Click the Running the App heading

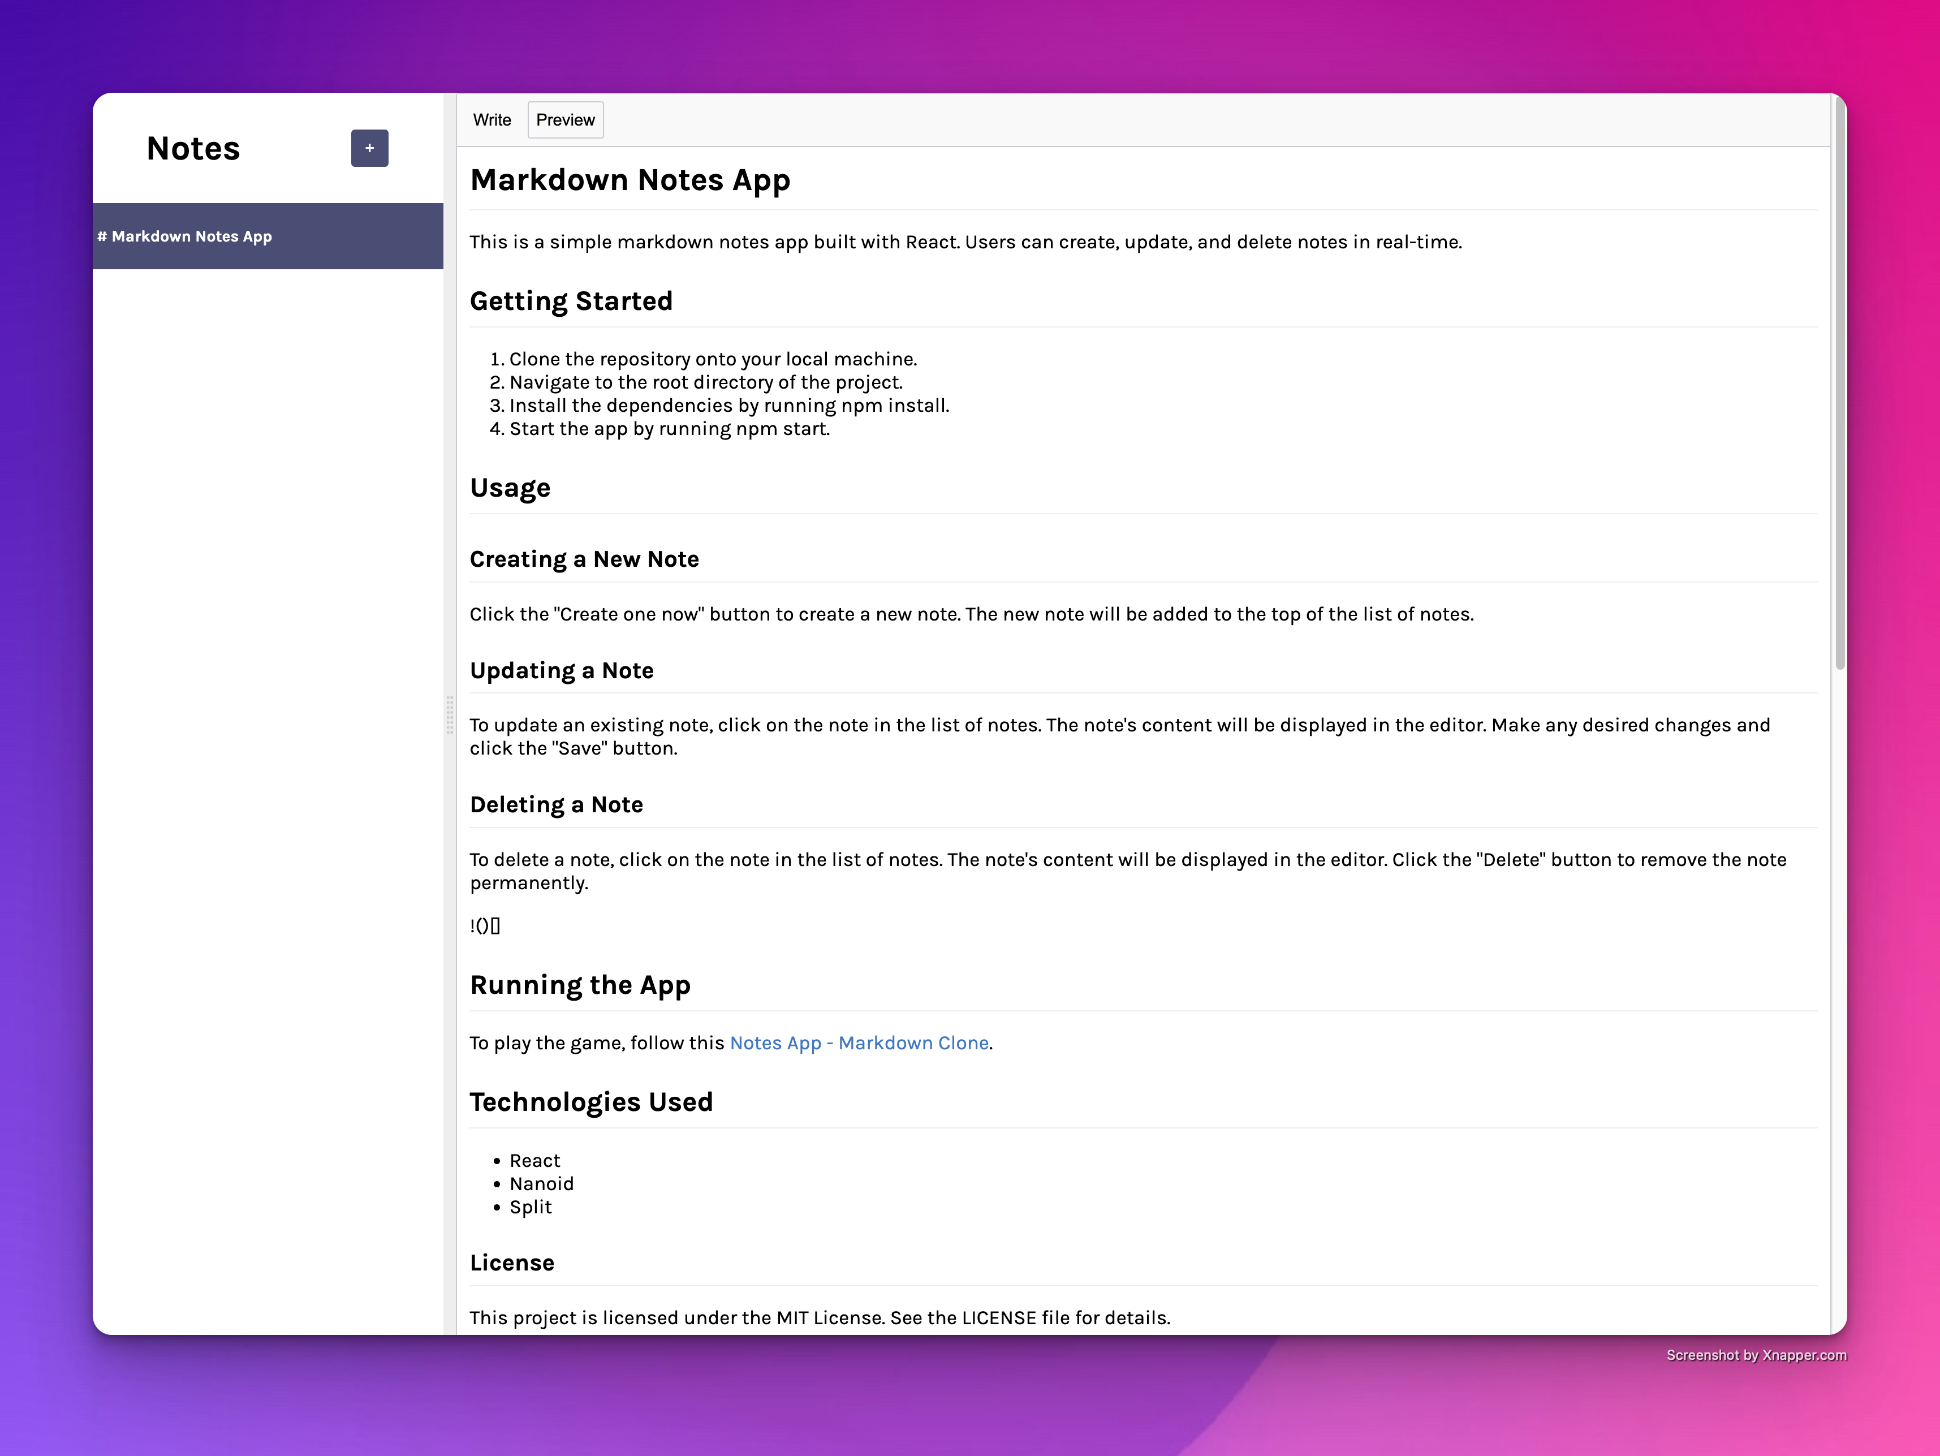point(580,985)
